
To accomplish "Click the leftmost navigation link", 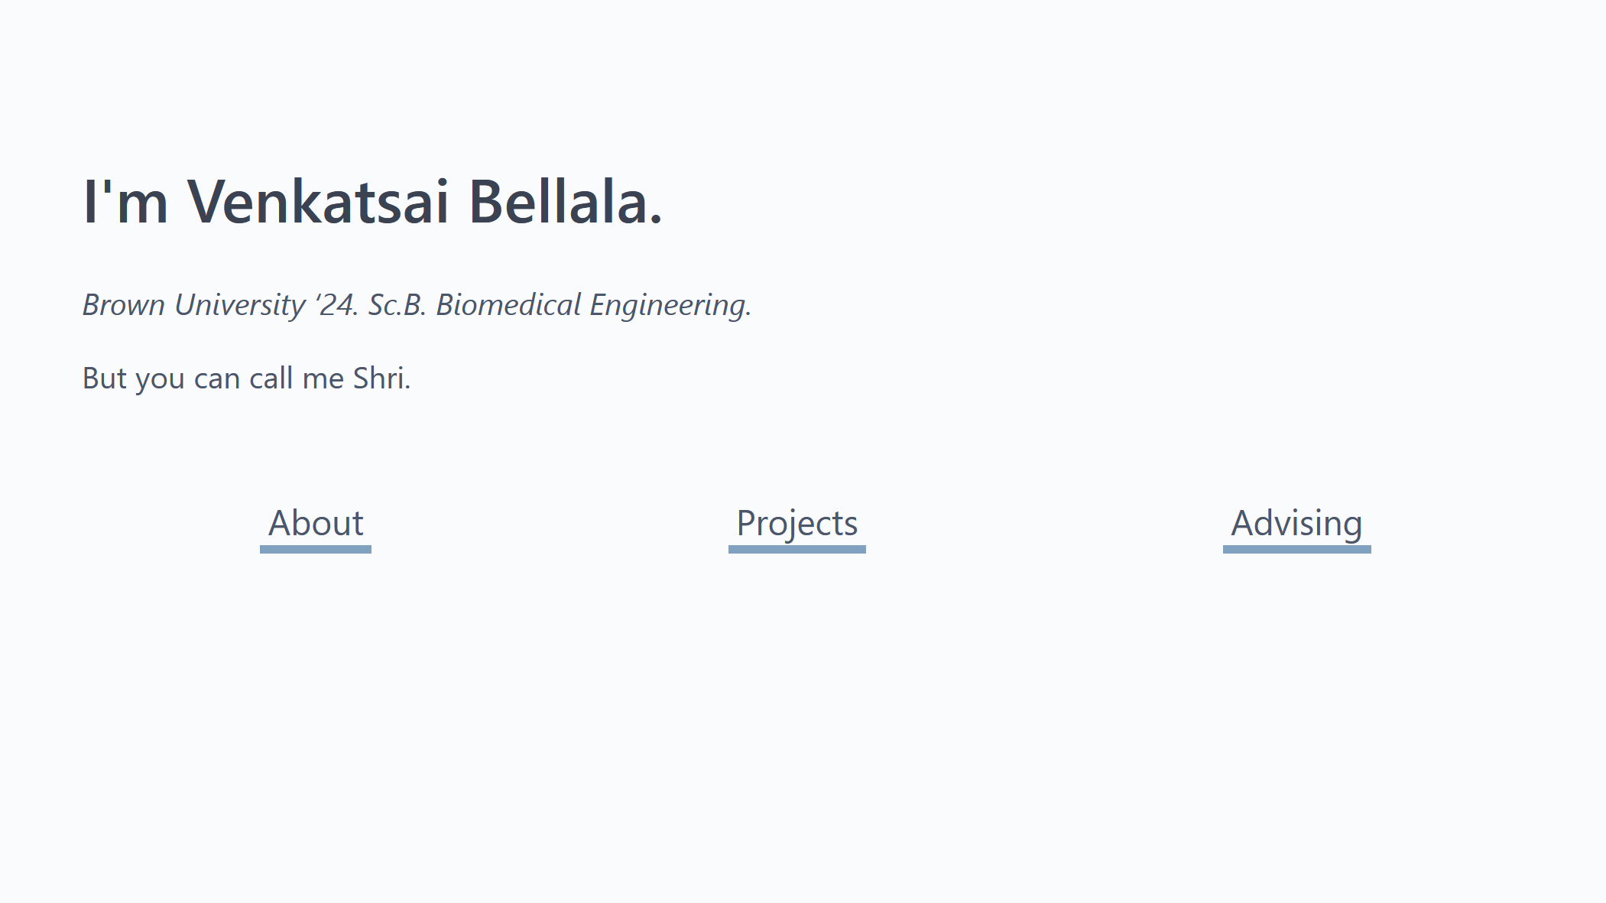I will pyautogui.click(x=315, y=523).
